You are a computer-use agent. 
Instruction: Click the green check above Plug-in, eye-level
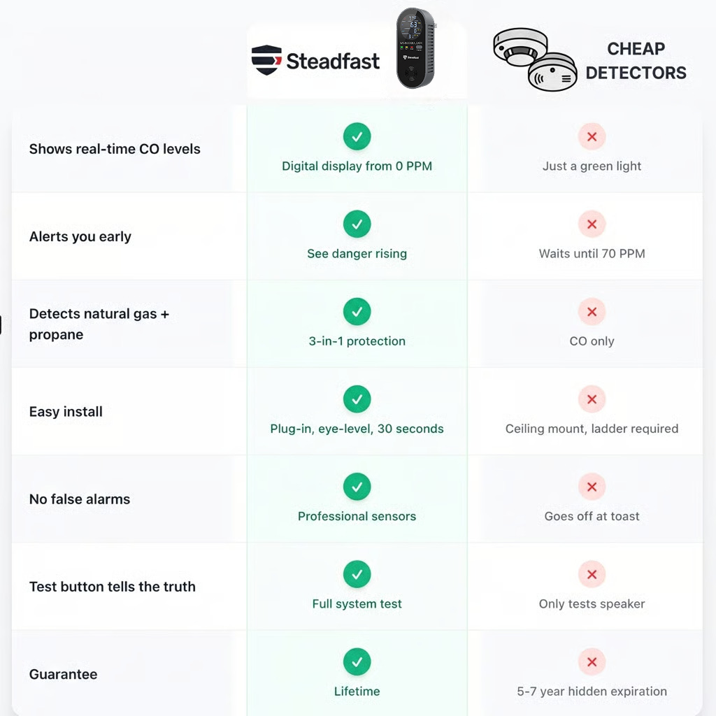tap(357, 399)
